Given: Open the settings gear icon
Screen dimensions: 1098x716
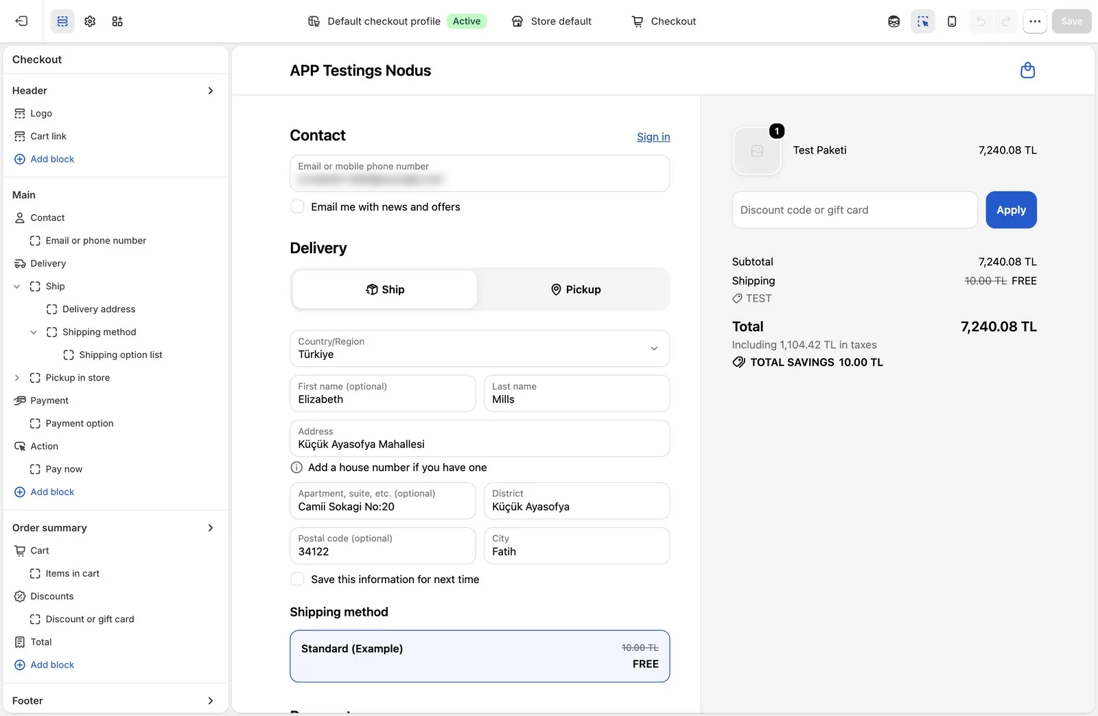Looking at the screenshot, I should coord(90,21).
